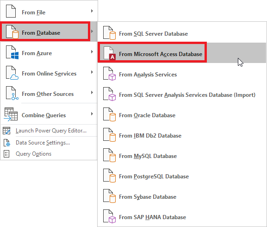Click the From File document icon
Image resolution: width=267 pixels, height=227 pixels.
(11, 11)
